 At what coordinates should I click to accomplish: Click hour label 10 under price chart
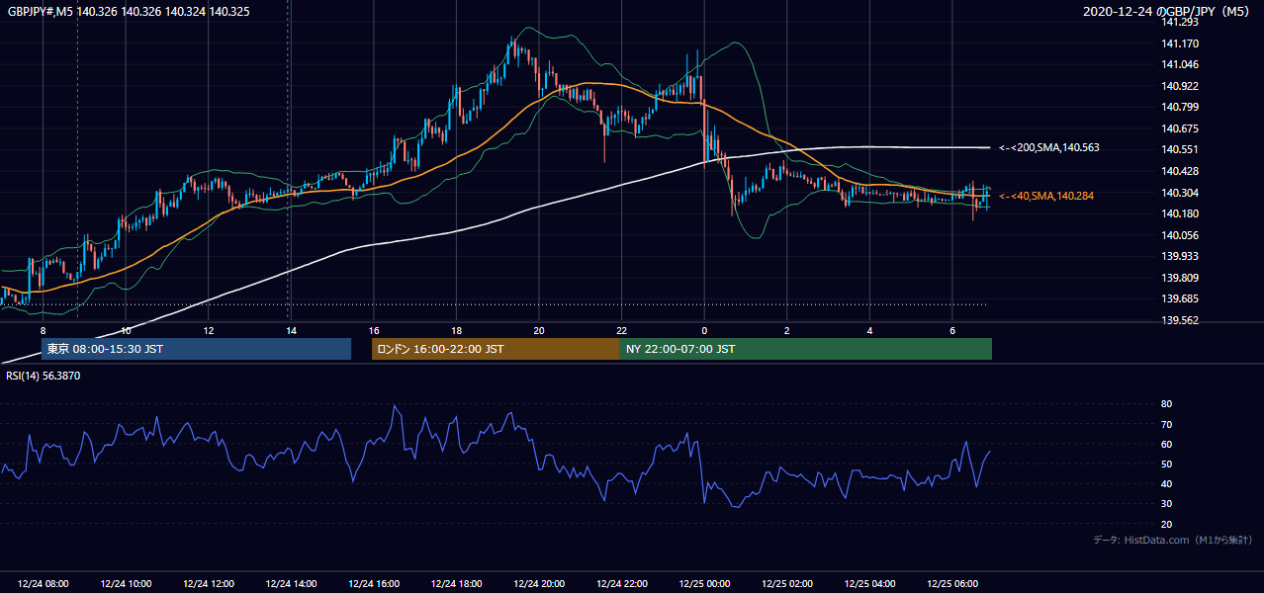point(126,330)
